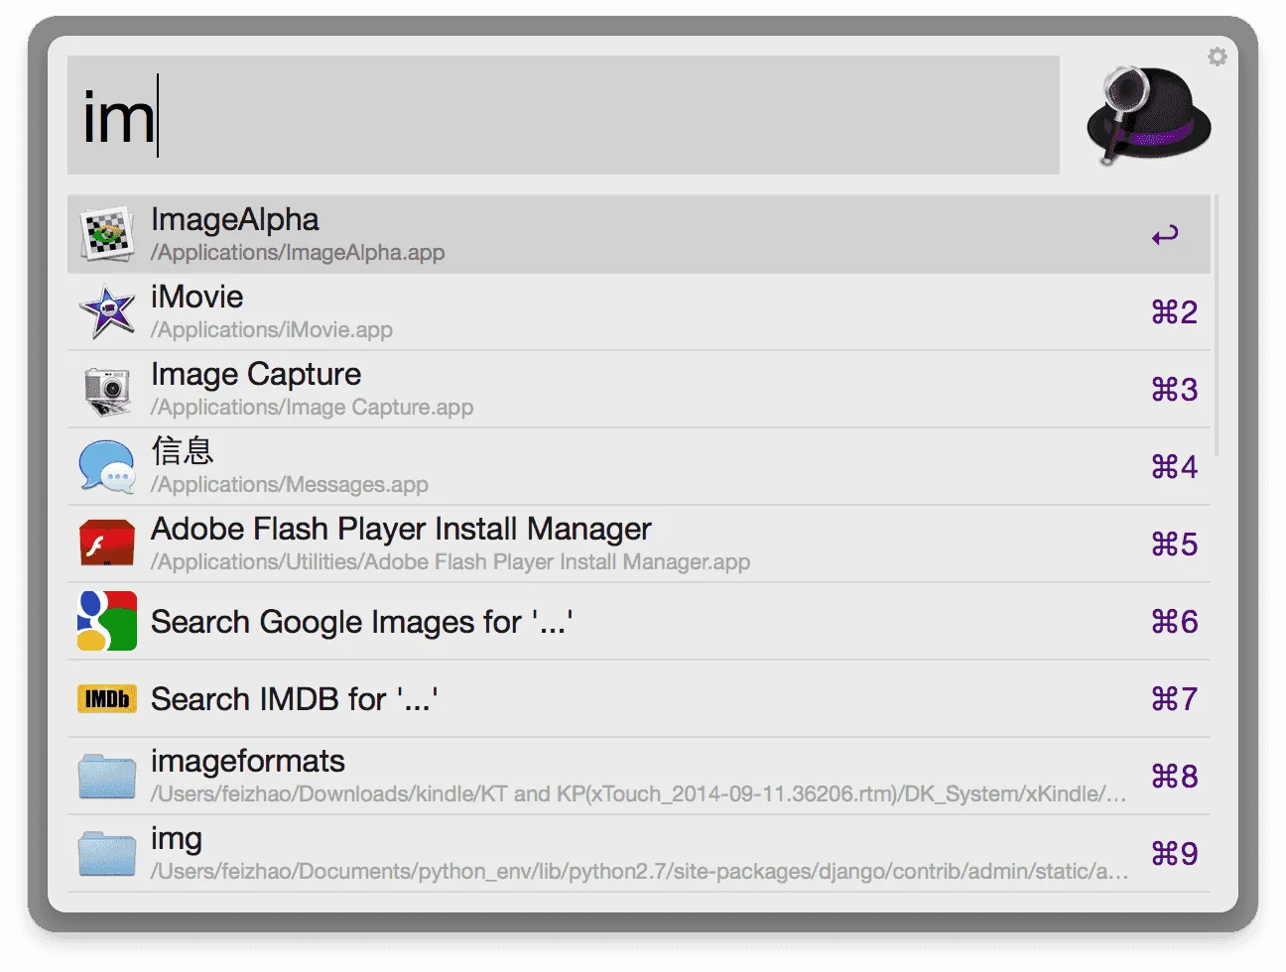Click the Adobe Flash Player installer icon
Screen dimensions: 1286x972
coord(106,545)
